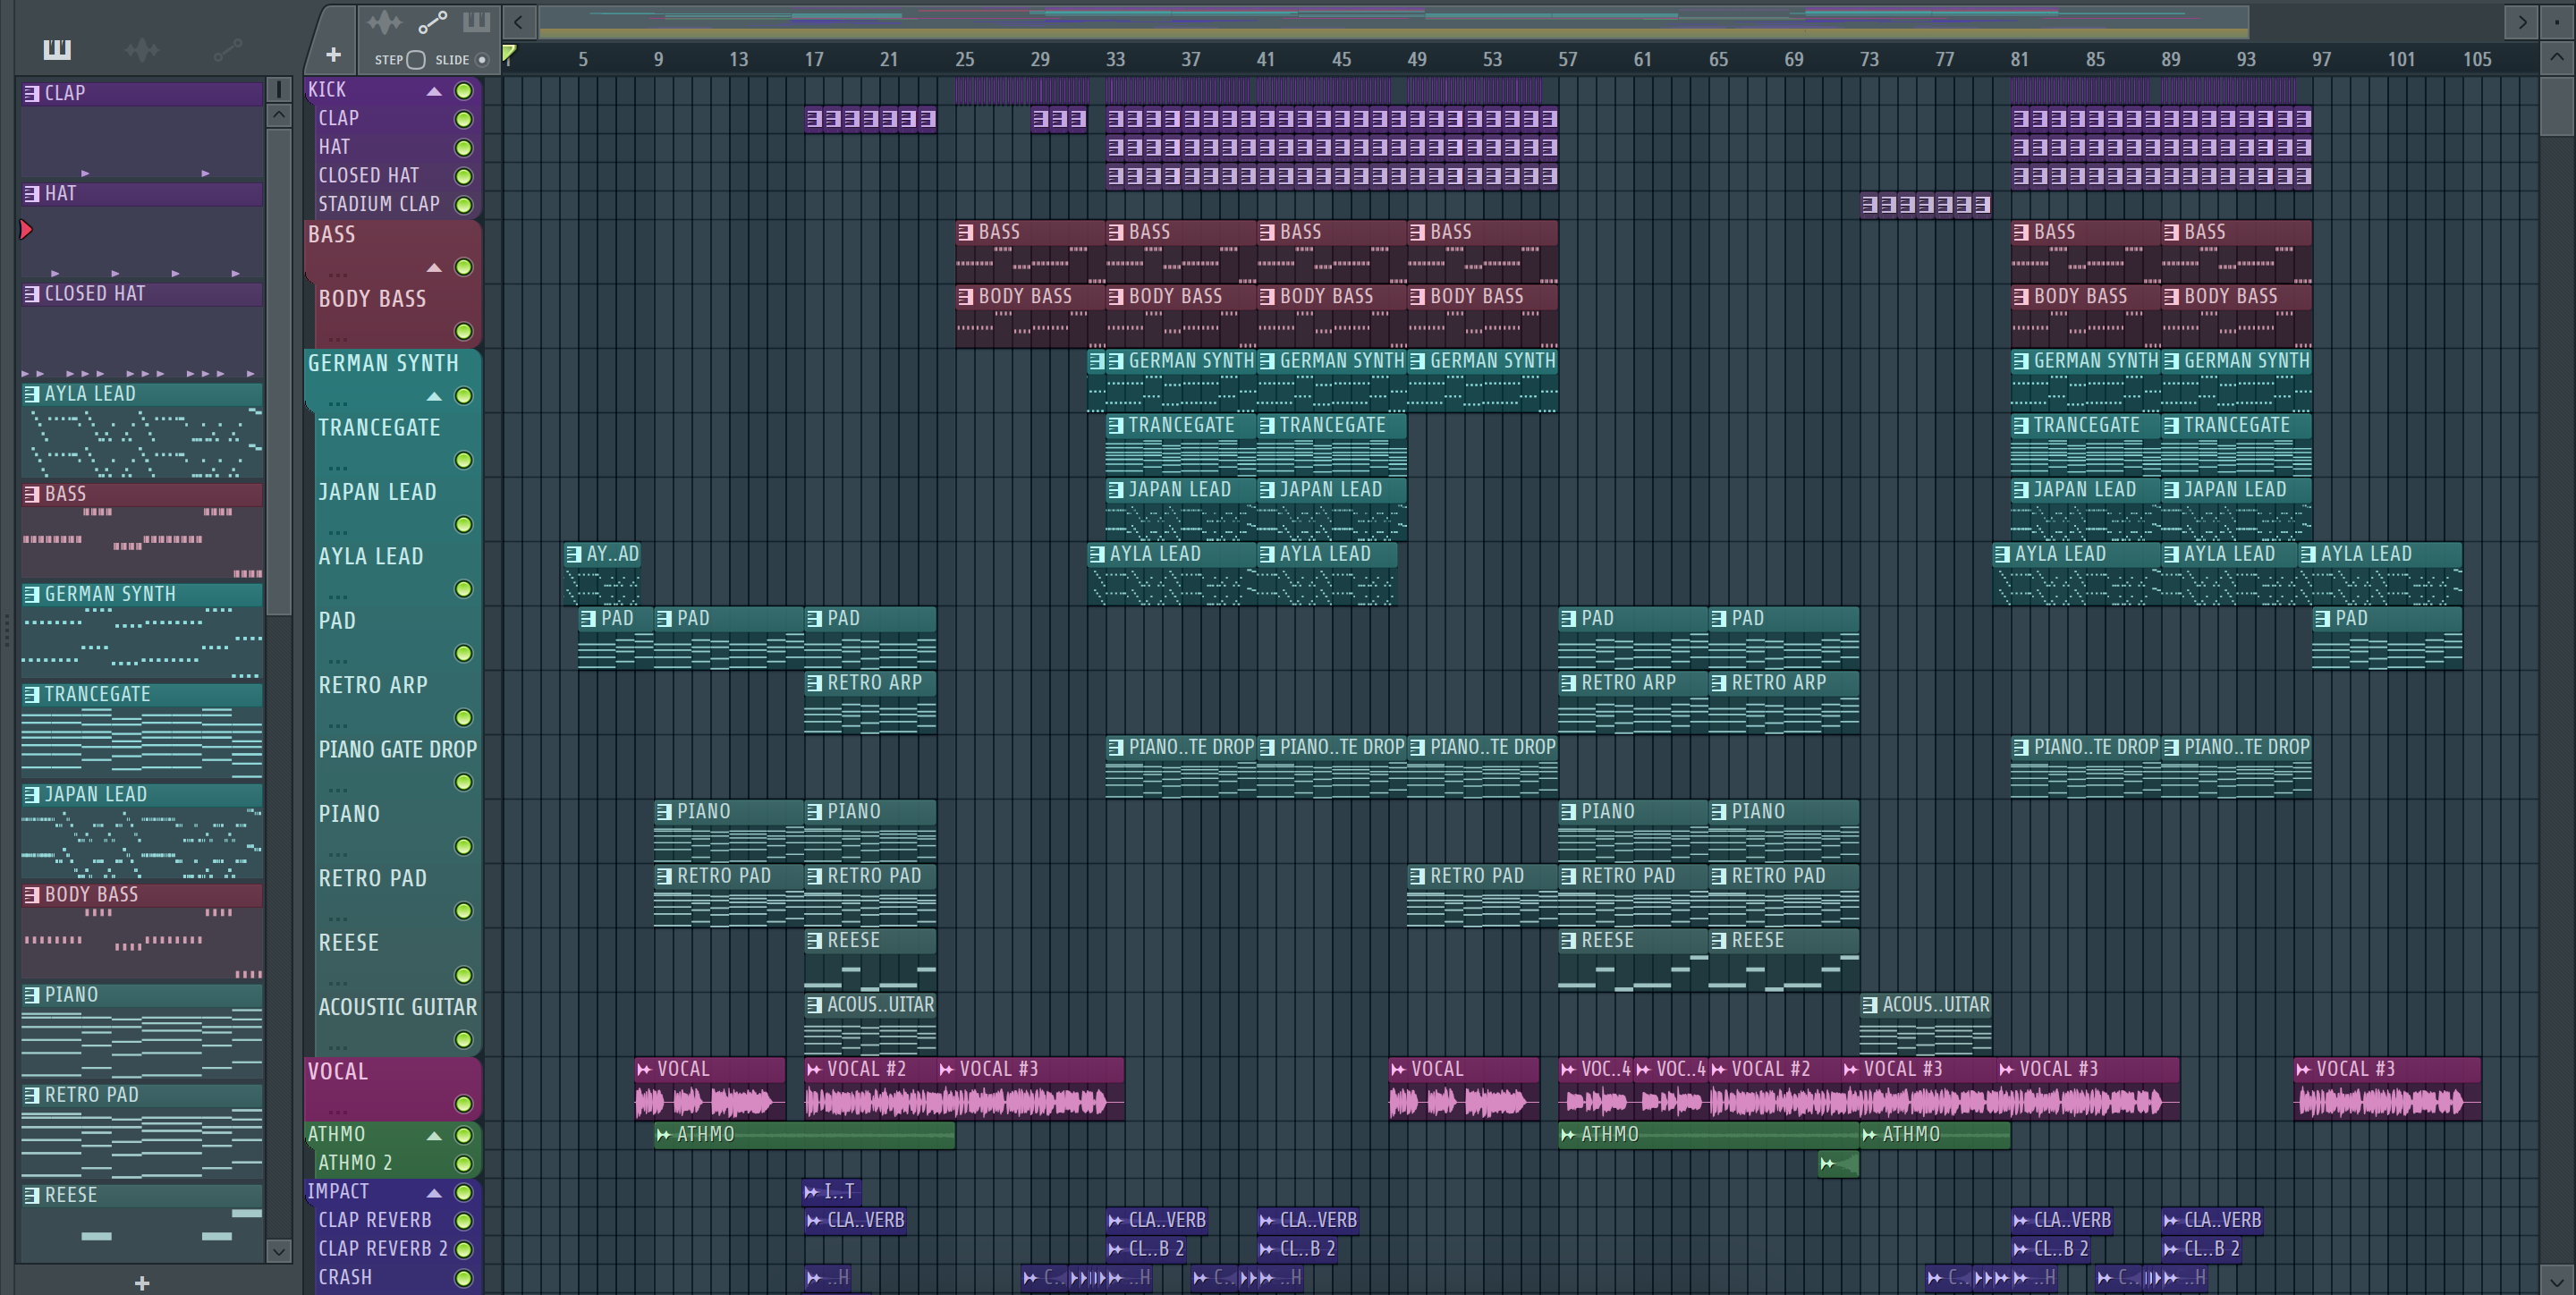
Task: Click the picker panel vertical scrollbar
Action: tap(279, 370)
